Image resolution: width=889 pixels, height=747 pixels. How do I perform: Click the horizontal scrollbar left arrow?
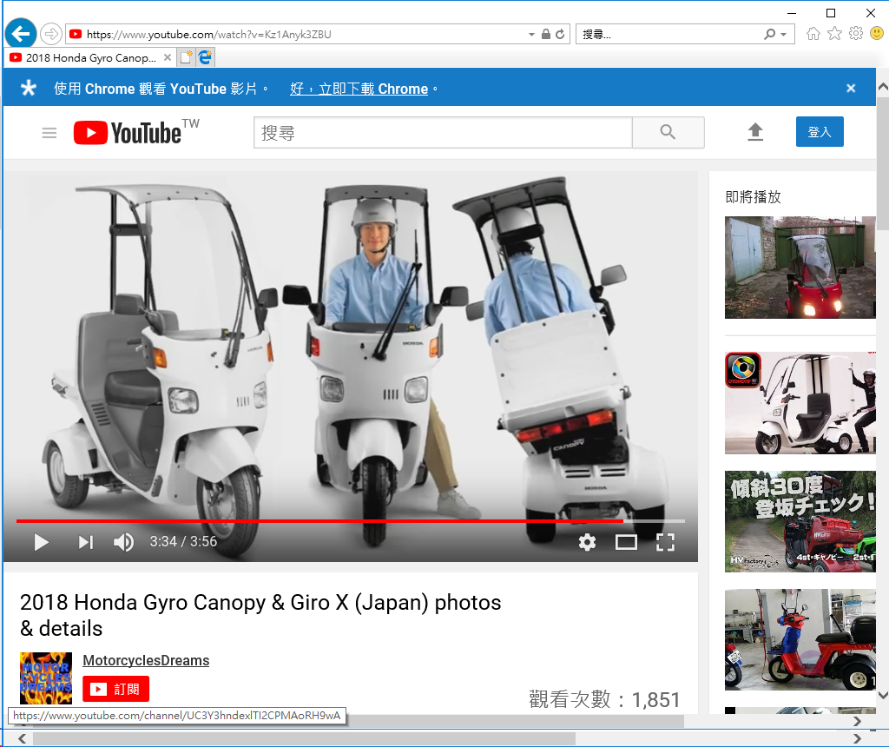click(22, 738)
